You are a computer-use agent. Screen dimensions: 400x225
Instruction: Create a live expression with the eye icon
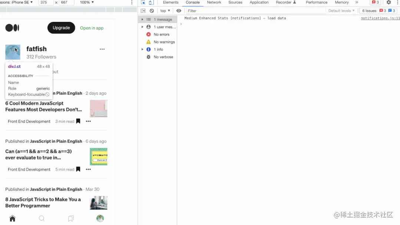point(179,10)
